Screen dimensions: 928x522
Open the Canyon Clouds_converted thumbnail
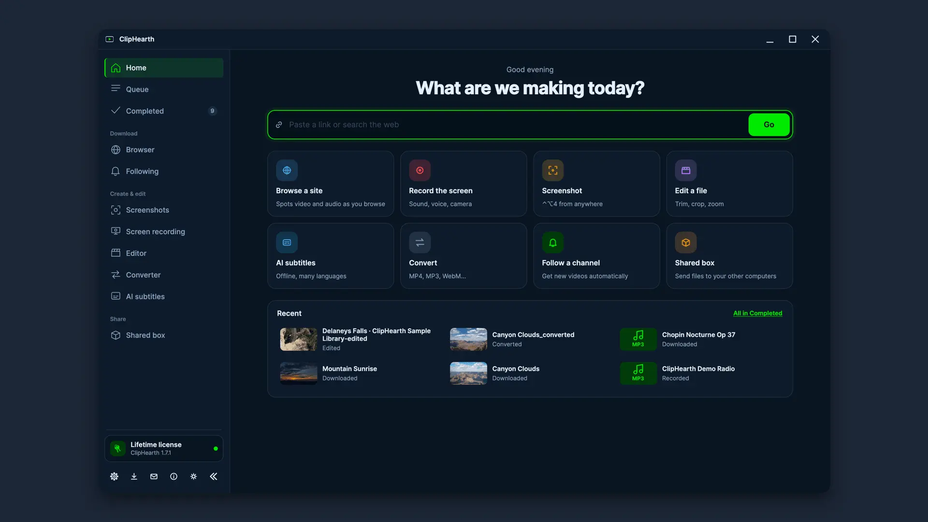[x=468, y=339]
